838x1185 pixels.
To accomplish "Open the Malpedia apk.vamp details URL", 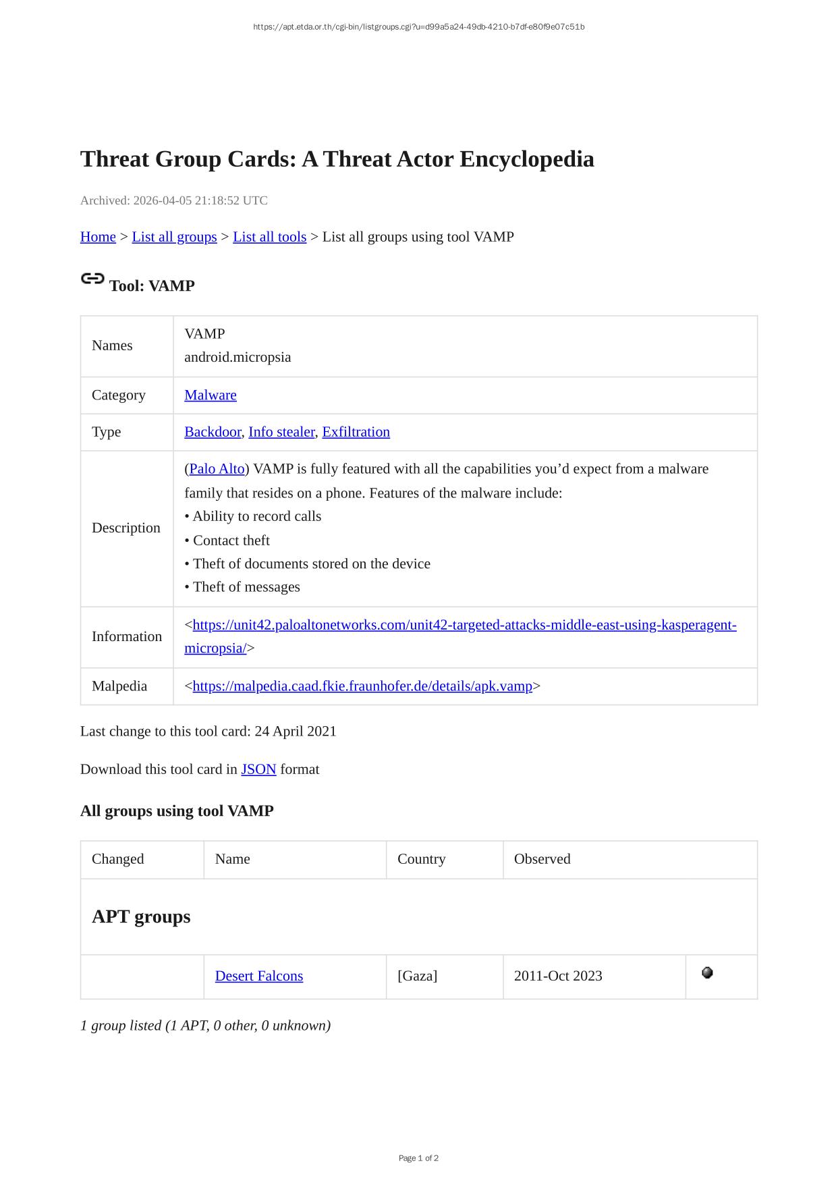I will 362,686.
